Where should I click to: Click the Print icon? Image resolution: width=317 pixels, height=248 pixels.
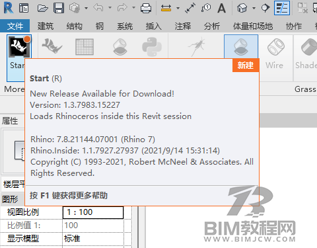click(146, 9)
